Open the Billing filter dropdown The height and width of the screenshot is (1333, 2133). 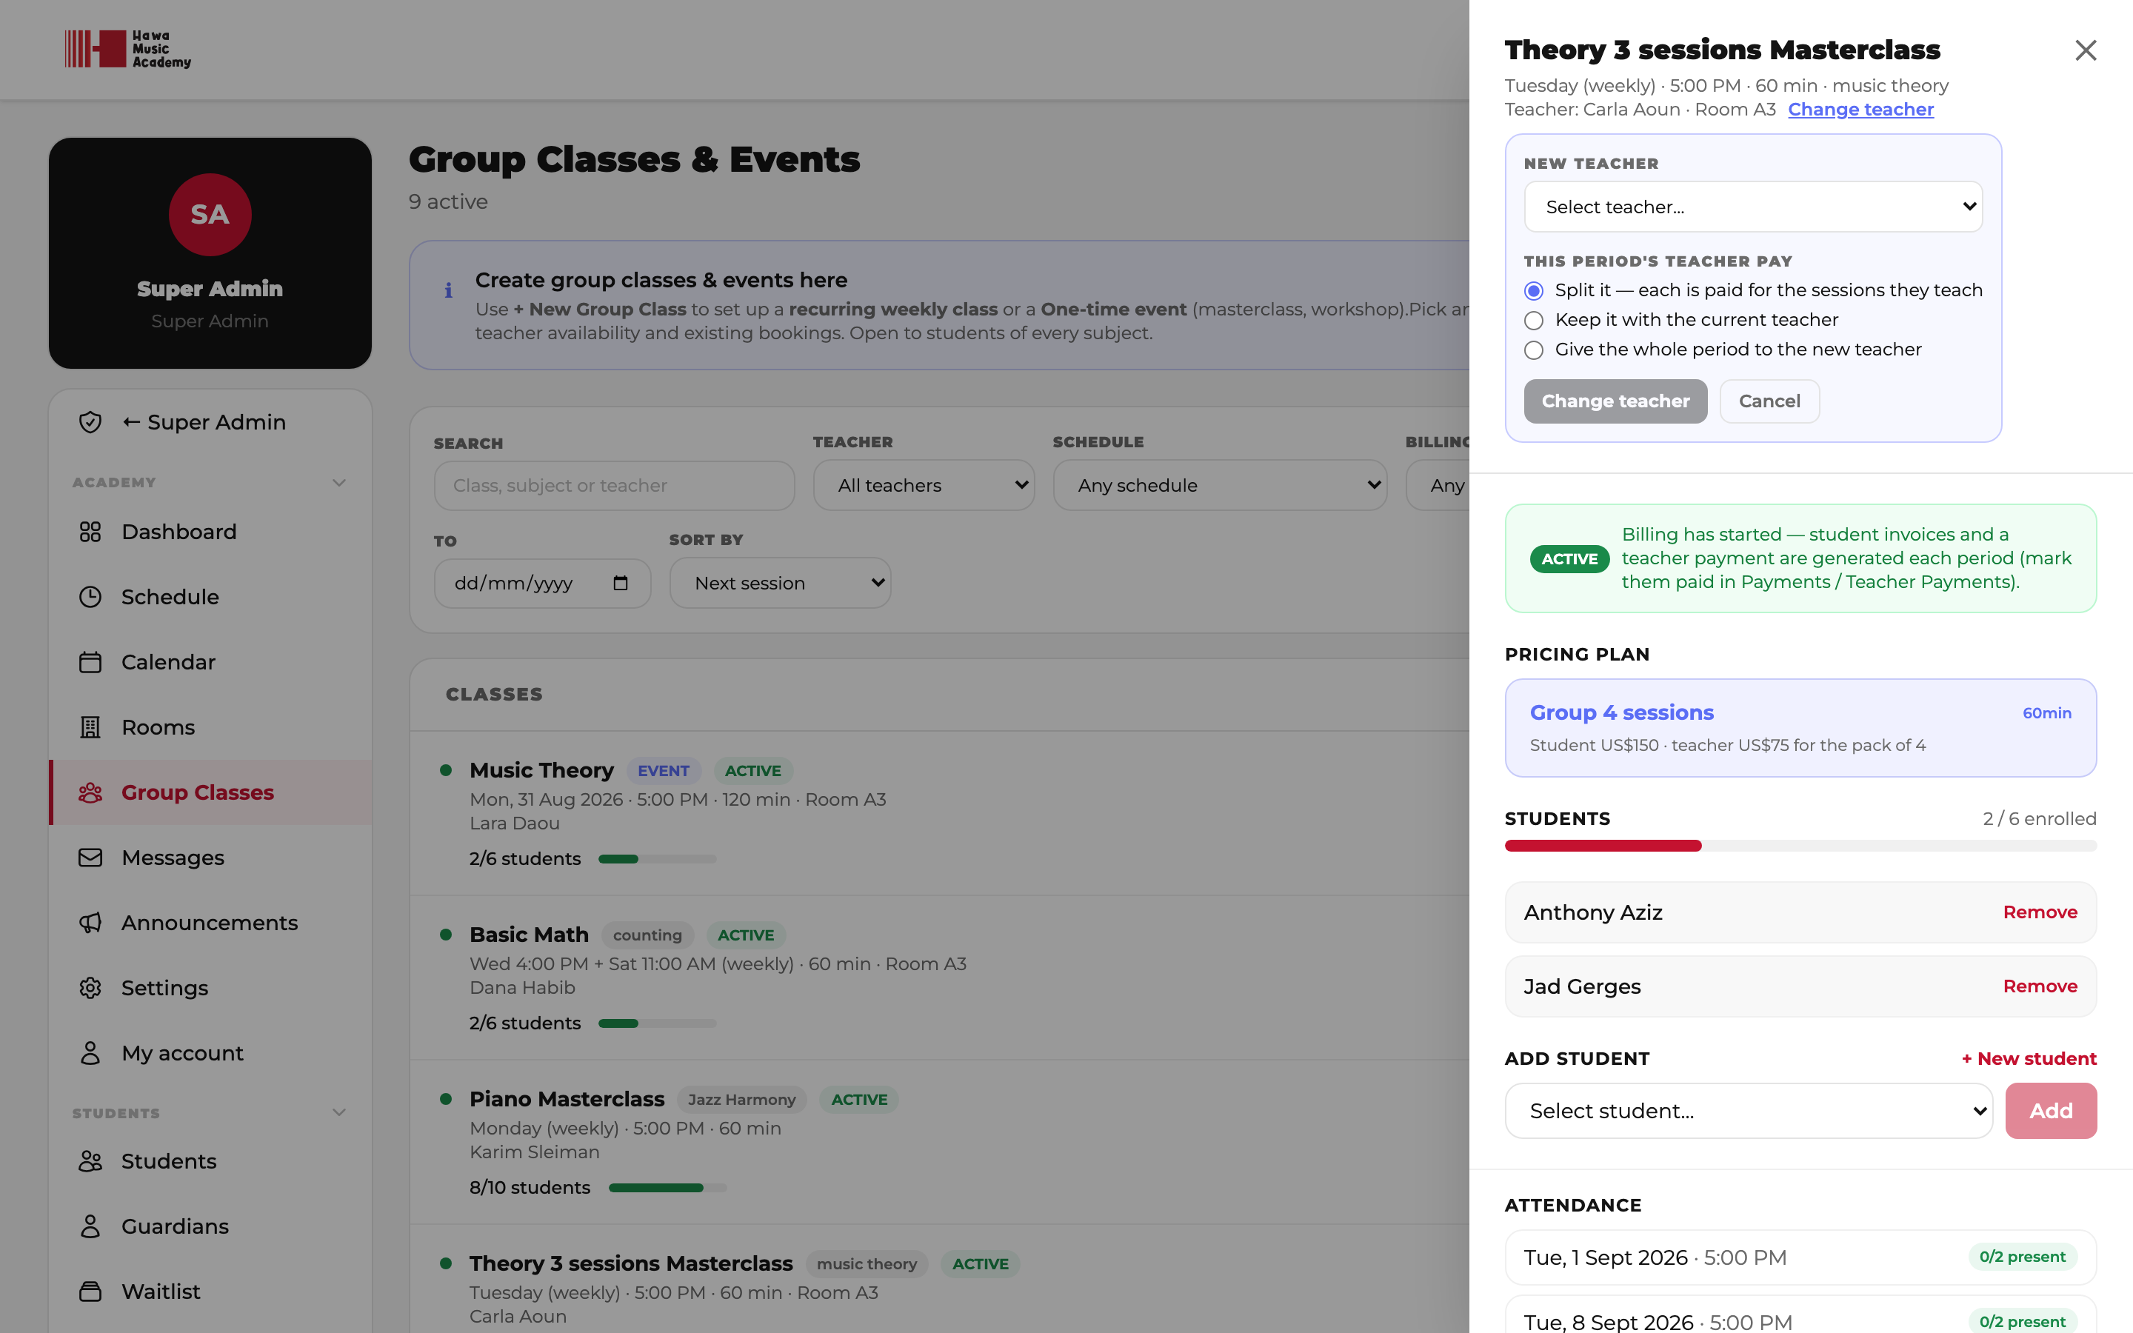tap(1438, 485)
